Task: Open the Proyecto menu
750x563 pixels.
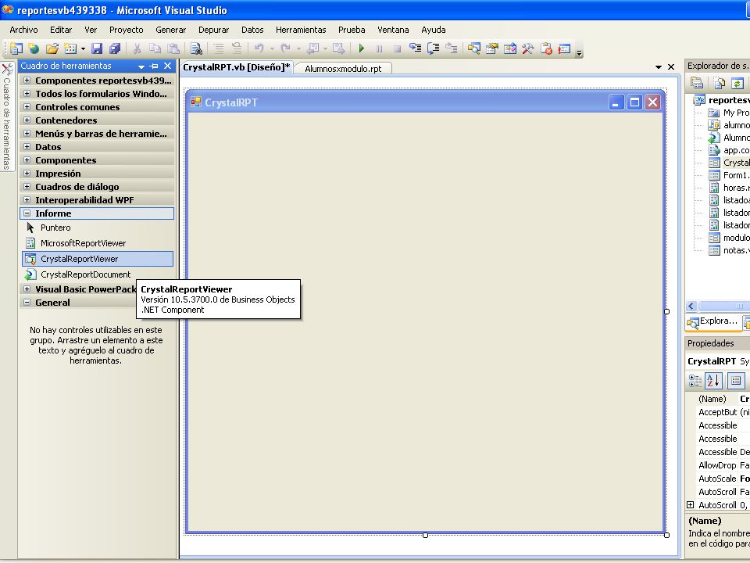Action: click(x=127, y=30)
